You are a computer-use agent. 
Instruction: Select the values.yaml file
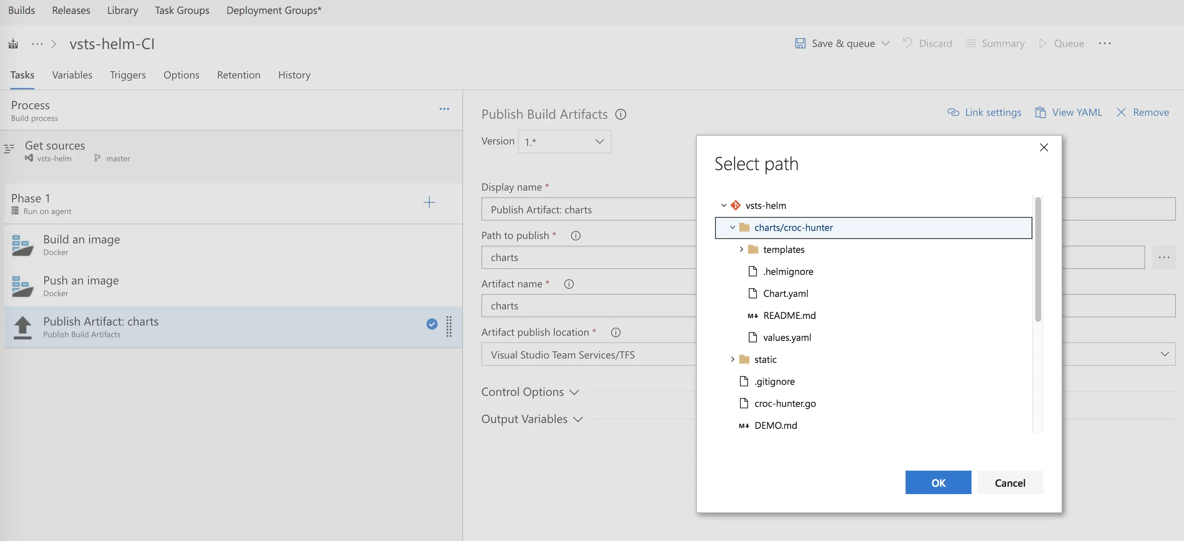pos(787,338)
